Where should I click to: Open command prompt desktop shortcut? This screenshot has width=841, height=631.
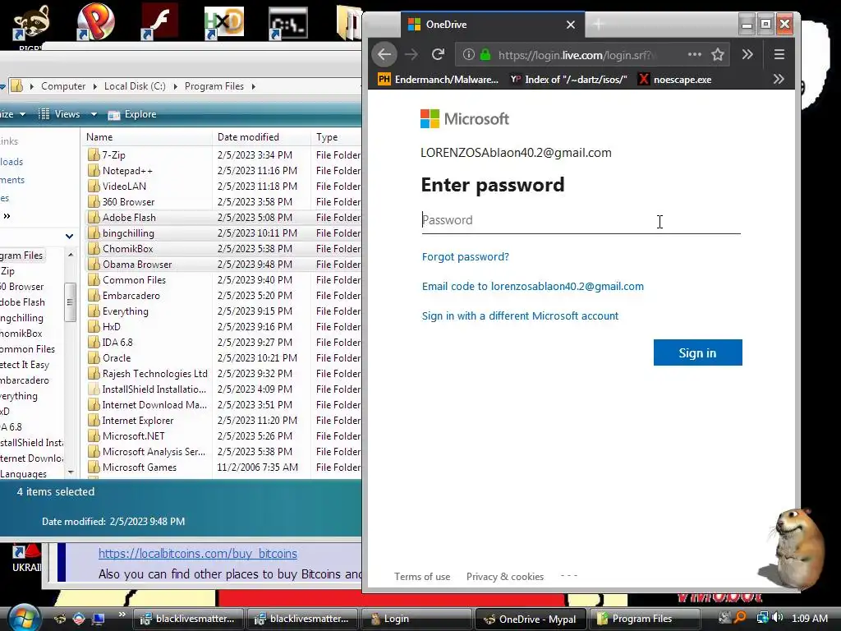pyautogui.click(x=288, y=24)
